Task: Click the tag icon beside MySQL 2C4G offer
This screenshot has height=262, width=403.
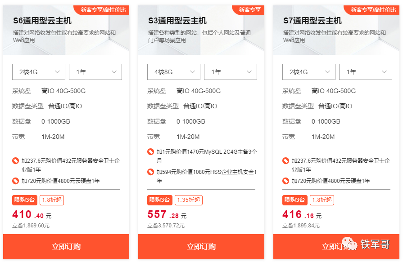Action: [150, 151]
